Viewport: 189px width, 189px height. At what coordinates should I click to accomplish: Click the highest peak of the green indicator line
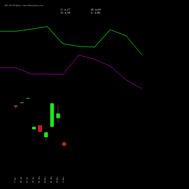47,26
